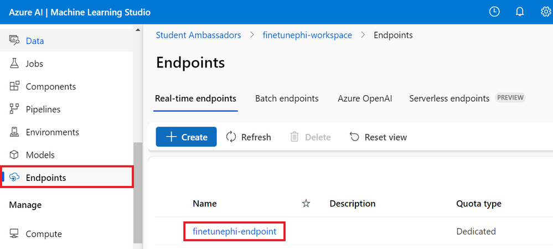Click the Environments sidebar icon

pos(14,132)
